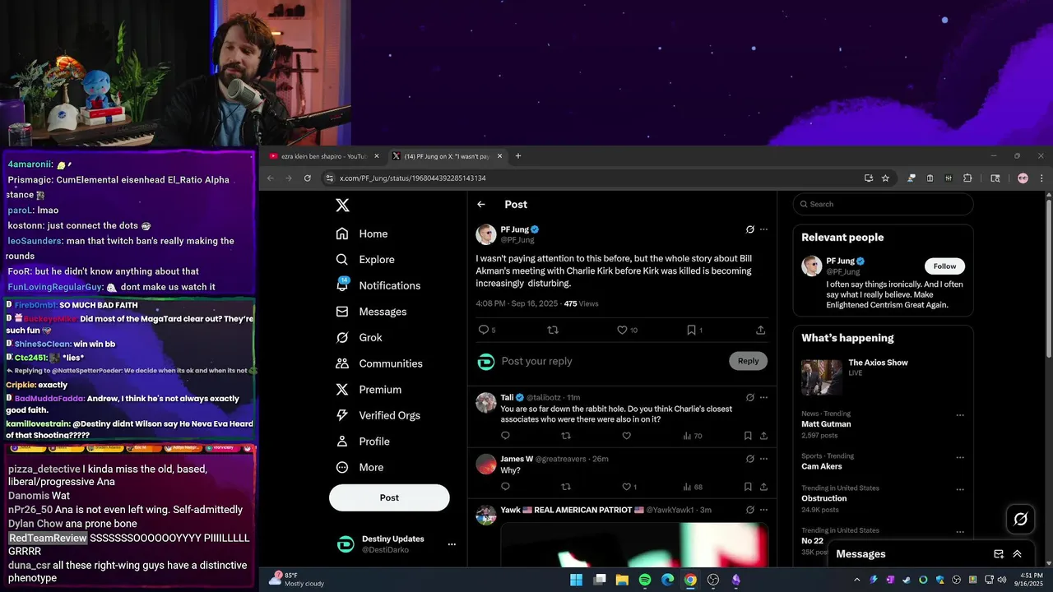Open the Obstruction trending topic
Screen dimensions: 1053x592
click(x=824, y=498)
